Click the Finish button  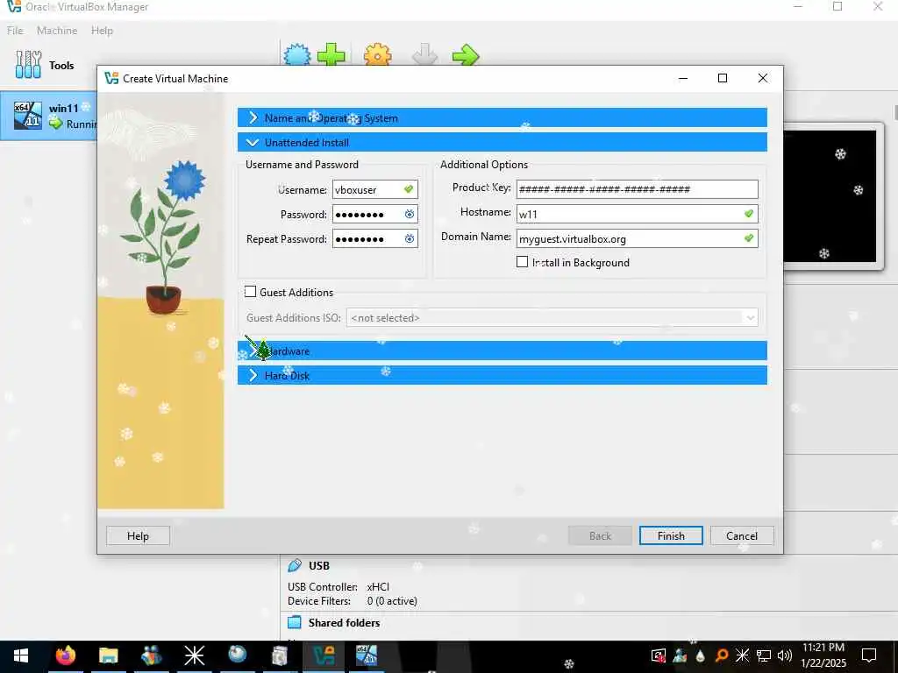[x=671, y=535]
